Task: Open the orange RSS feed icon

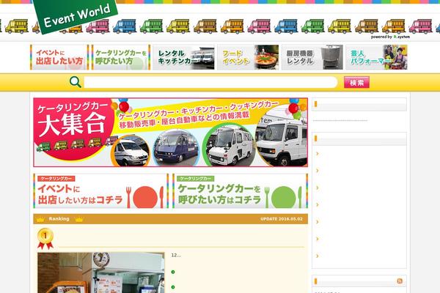Action: (x=400, y=281)
